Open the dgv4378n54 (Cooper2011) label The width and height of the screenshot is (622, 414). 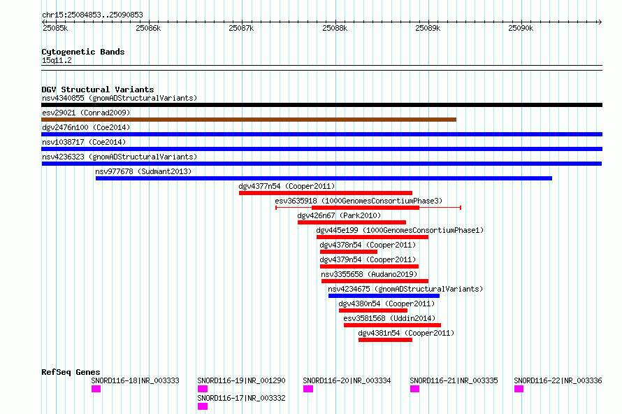click(x=368, y=245)
